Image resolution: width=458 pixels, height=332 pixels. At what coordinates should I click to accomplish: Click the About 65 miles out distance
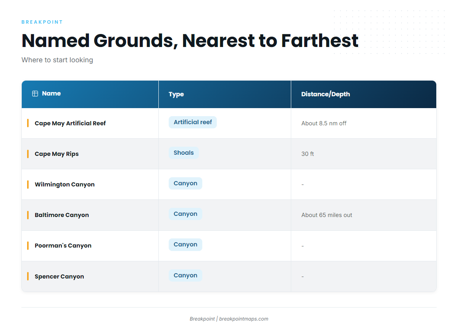327,215
